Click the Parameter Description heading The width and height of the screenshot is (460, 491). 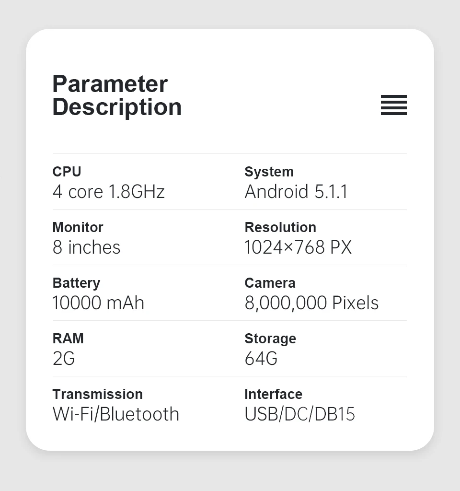(x=117, y=95)
